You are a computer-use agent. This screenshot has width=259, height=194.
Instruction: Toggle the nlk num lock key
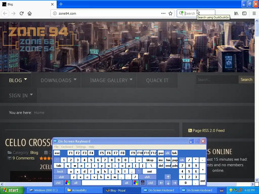182,160
